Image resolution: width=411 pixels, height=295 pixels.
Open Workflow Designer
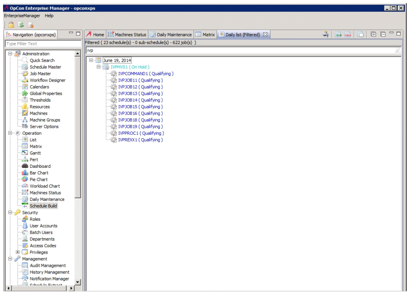click(47, 80)
